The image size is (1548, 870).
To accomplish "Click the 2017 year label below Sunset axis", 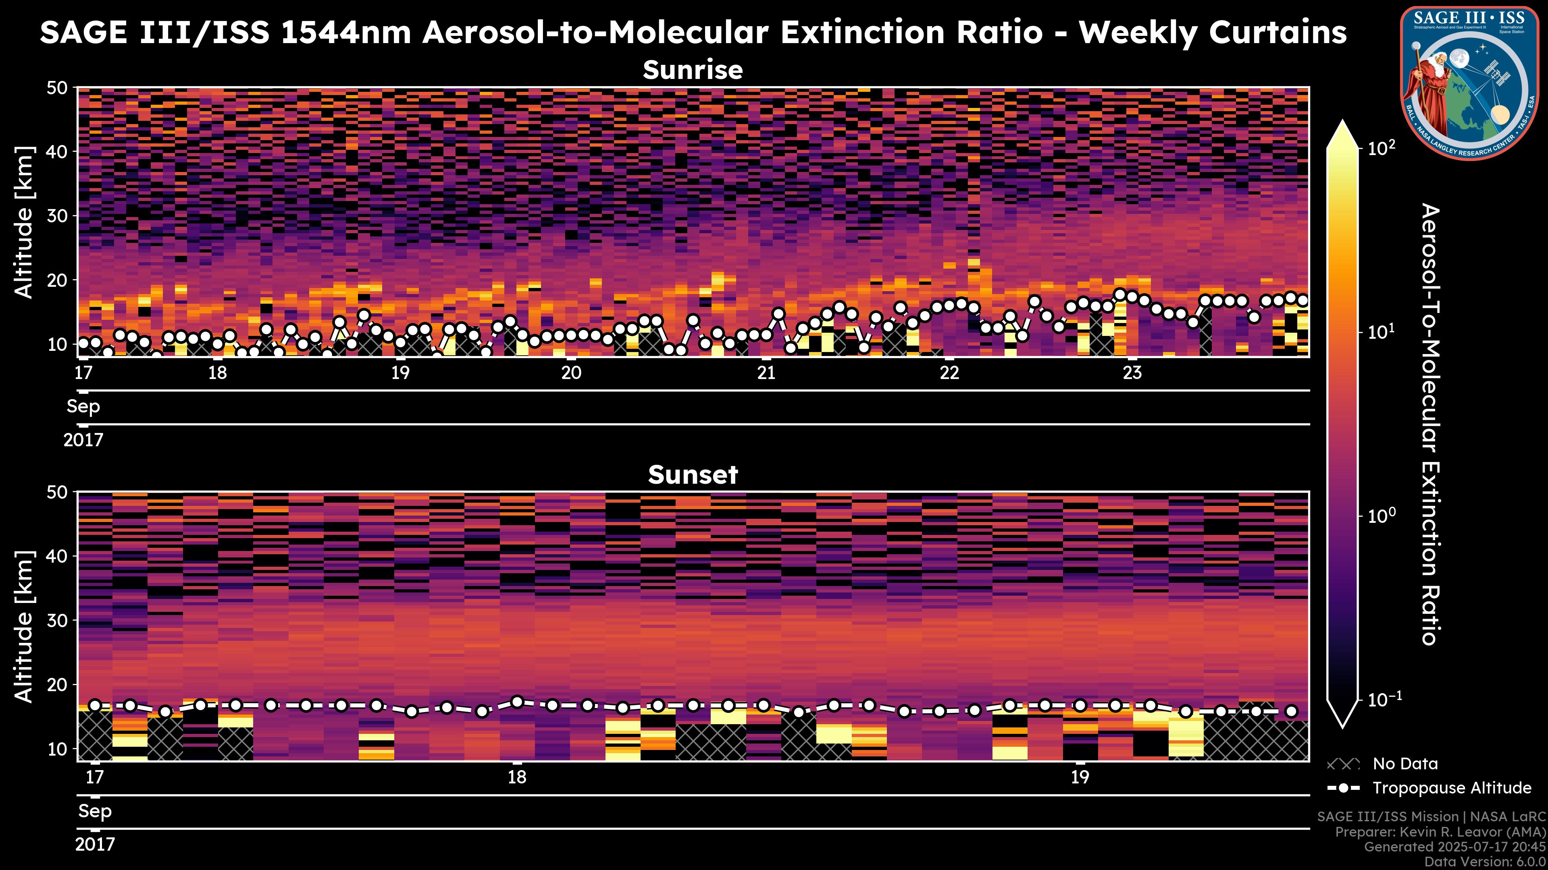I will 95,845.
